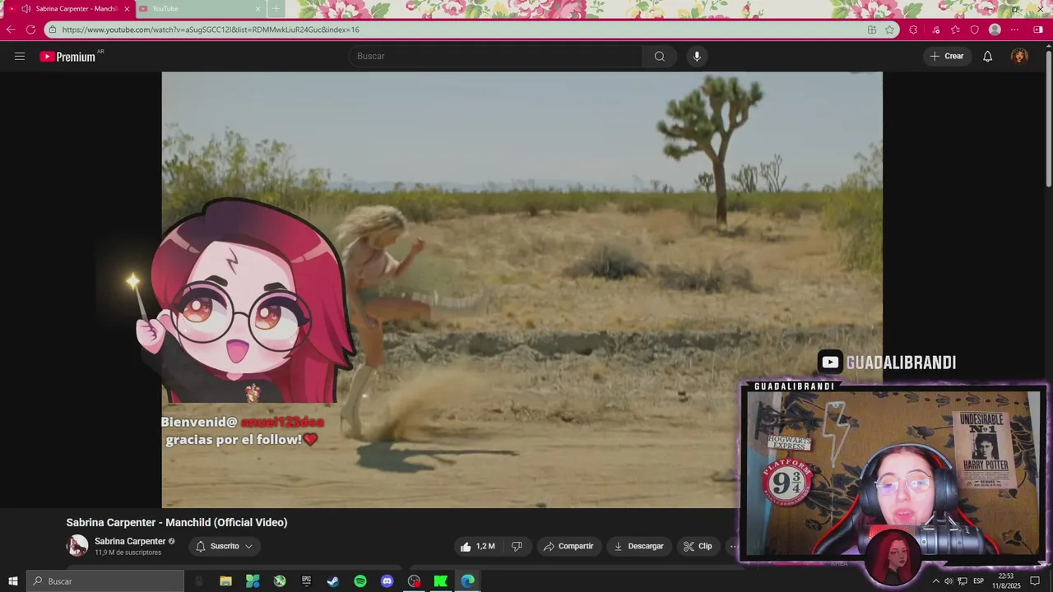Open the Windows Start menu
This screenshot has width=1053, height=592.
coord(13,581)
